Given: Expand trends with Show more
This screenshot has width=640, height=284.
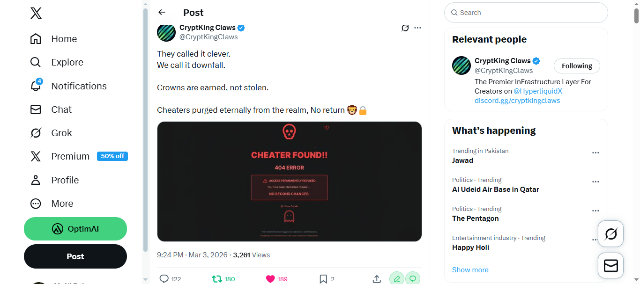Looking at the screenshot, I should [x=470, y=270].
